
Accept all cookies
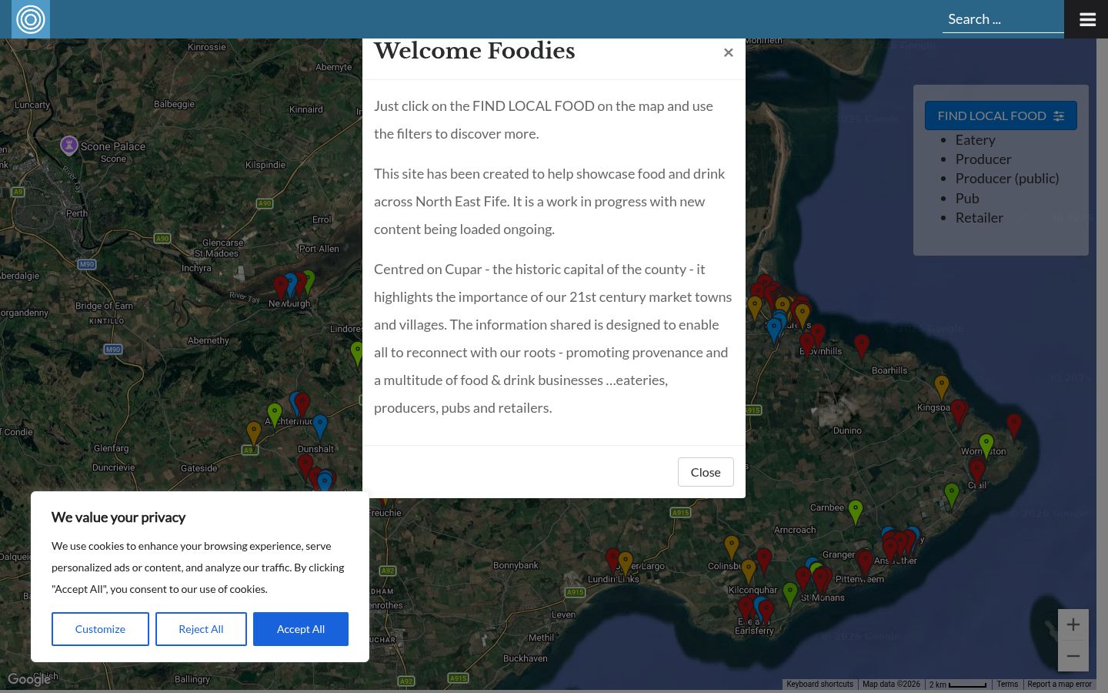[x=301, y=629]
